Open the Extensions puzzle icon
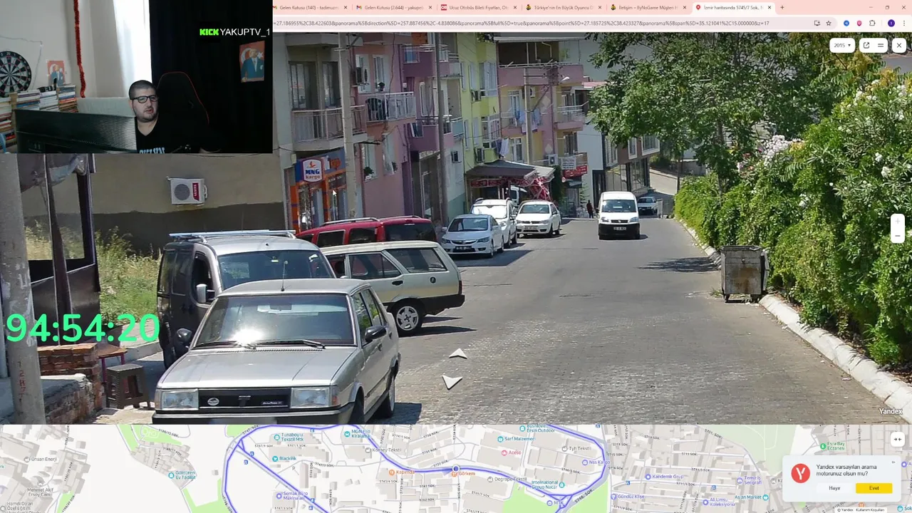 click(x=872, y=23)
